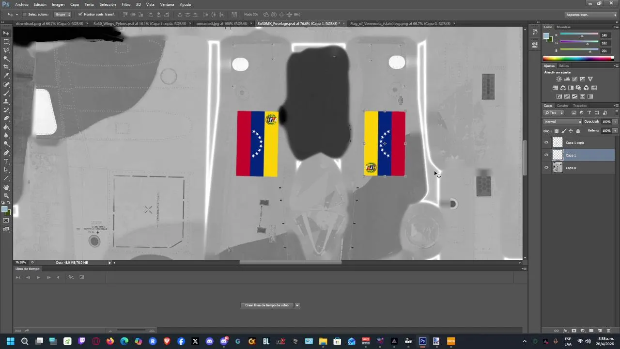Toggle the layer filtering on/off switch
The width and height of the screenshot is (620, 349).
point(616,113)
